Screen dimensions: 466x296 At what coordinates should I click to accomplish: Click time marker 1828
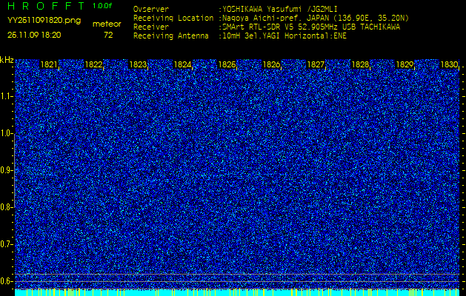(x=360, y=64)
